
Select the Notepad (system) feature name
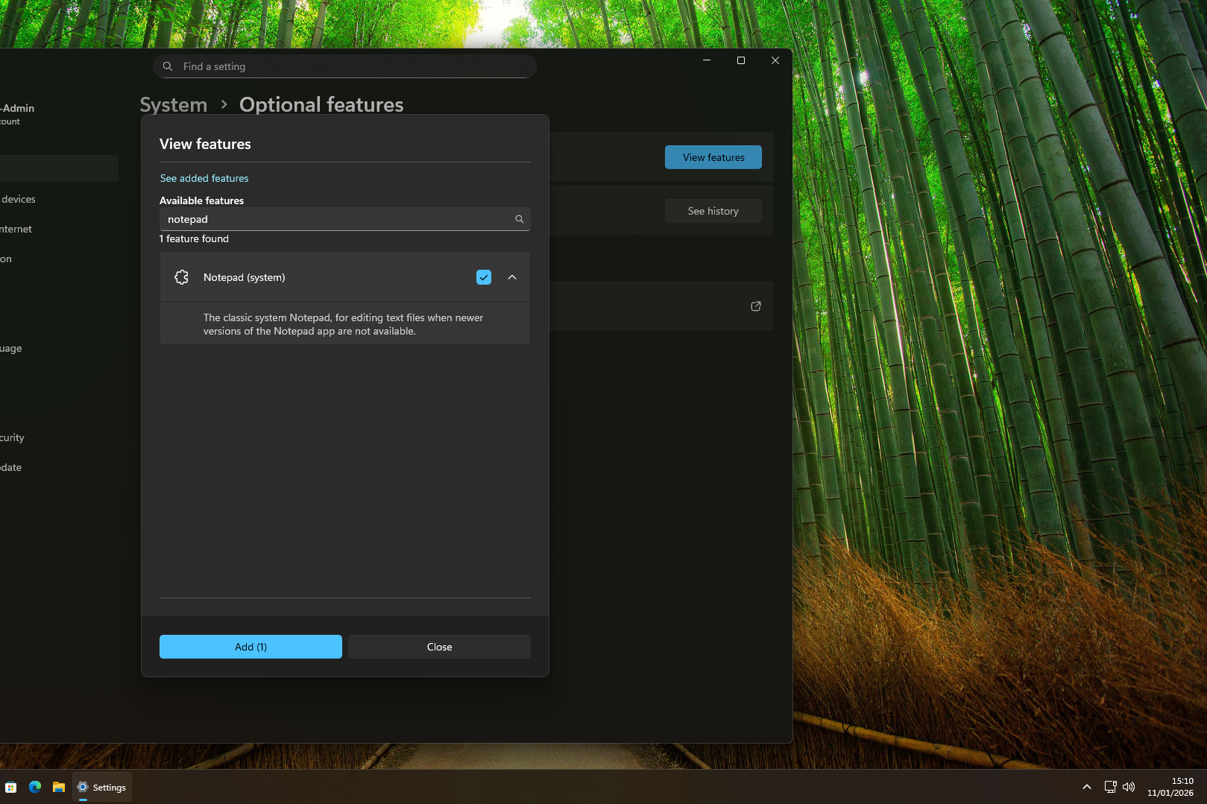click(x=245, y=277)
